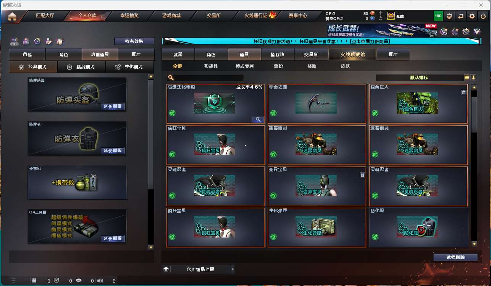Viewport: 491px width, 286px height.
Task: Select the 生化模式 mode tab
Action: [x=130, y=67]
